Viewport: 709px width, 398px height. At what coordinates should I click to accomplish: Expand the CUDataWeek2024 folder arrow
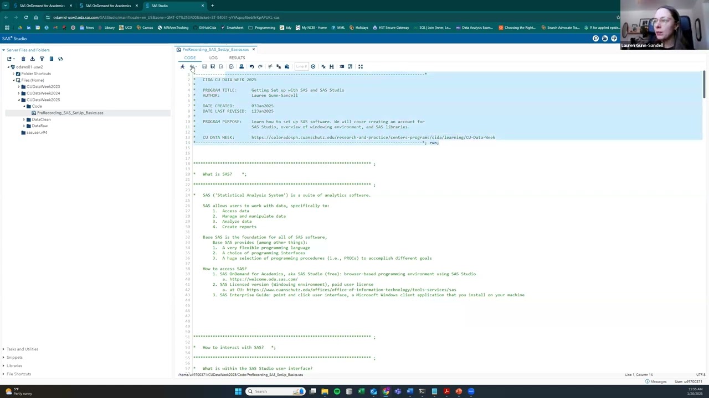coord(19,93)
